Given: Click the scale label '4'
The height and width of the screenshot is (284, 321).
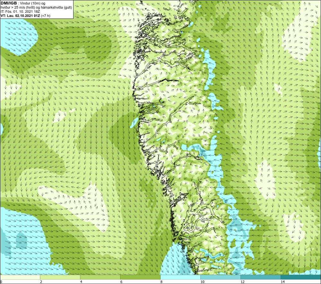Looking at the screenshot, I should click(81, 282).
